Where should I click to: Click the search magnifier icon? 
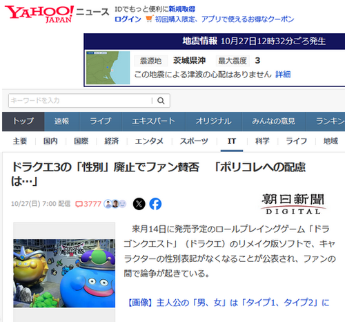[161, 101]
